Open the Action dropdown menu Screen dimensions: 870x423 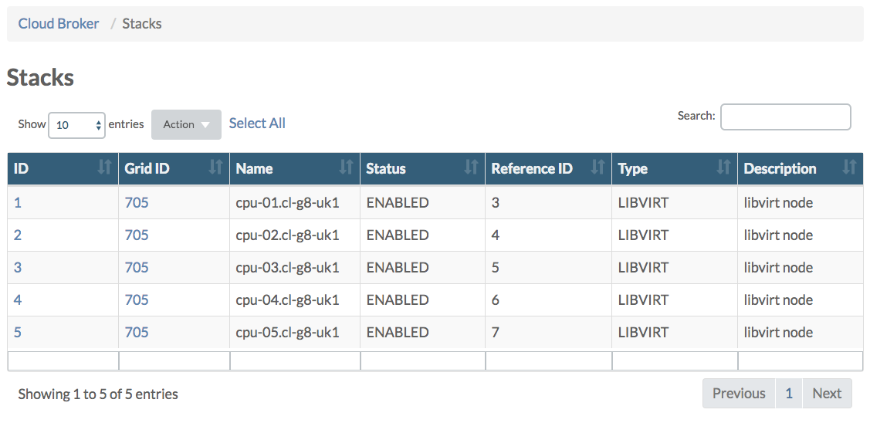pos(186,124)
